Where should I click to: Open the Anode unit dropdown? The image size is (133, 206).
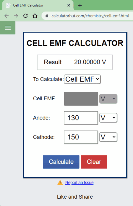coord(108,118)
